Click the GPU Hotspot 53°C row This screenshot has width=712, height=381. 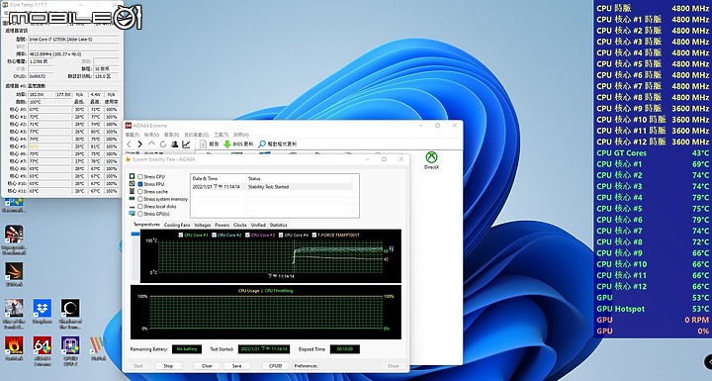pos(653,309)
